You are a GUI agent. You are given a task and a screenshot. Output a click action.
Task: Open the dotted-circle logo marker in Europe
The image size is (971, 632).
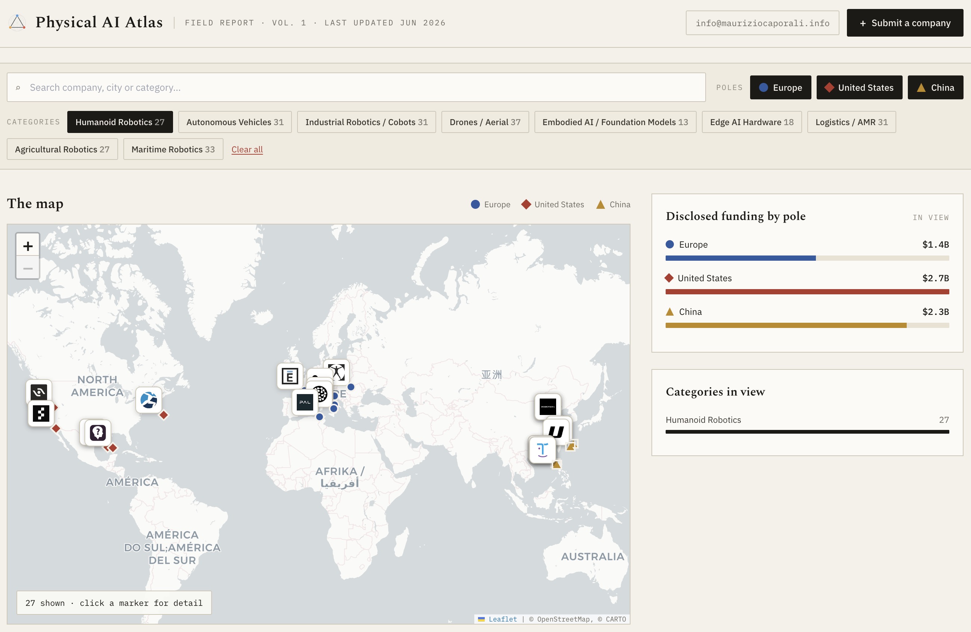(x=321, y=394)
